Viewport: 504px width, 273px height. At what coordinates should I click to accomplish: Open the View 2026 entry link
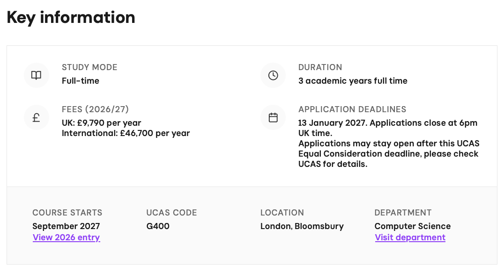tap(66, 237)
